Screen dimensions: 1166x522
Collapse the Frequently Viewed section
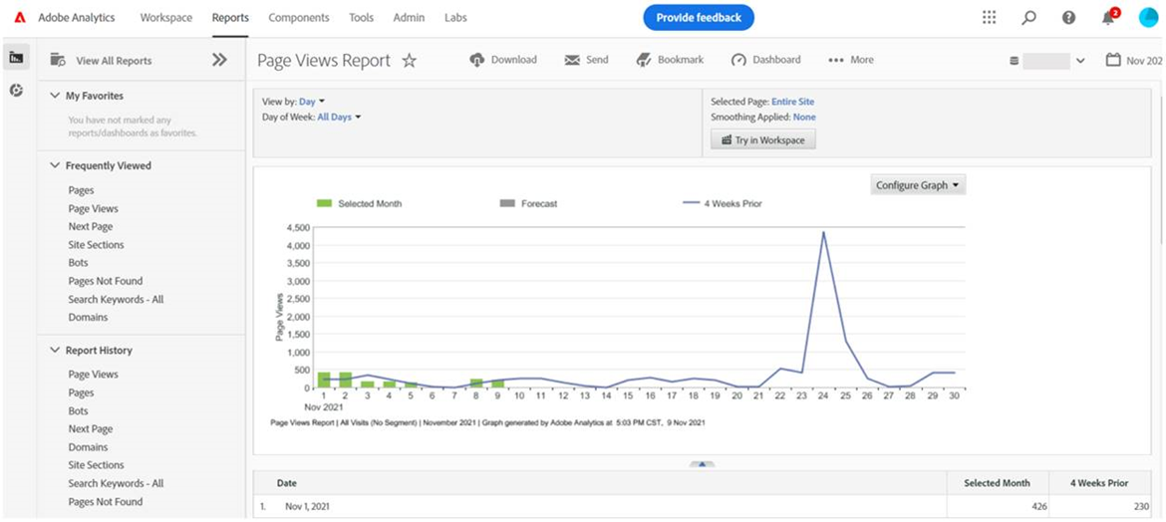[x=54, y=165]
